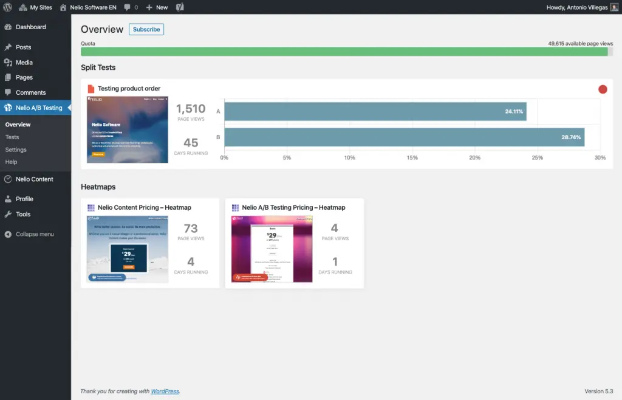Click New in the admin bar

157,7
